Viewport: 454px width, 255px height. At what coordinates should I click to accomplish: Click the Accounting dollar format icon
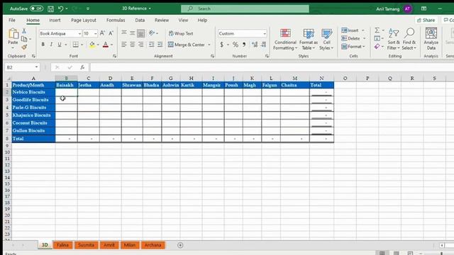coord(222,45)
